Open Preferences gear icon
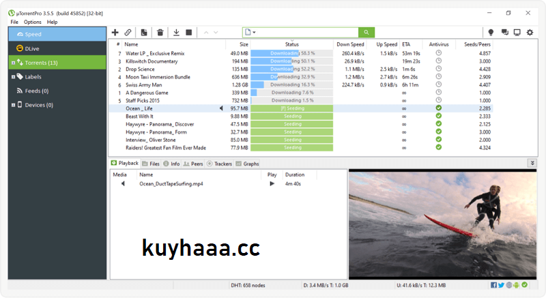Screen dimensions: 546x298 coord(530,32)
